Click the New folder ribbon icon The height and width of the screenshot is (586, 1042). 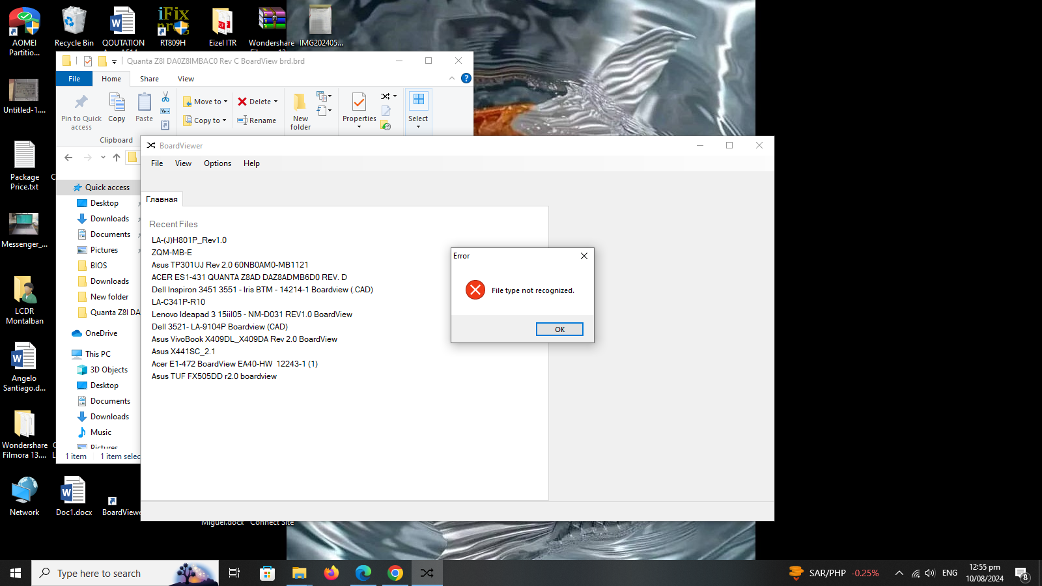[300, 102]
